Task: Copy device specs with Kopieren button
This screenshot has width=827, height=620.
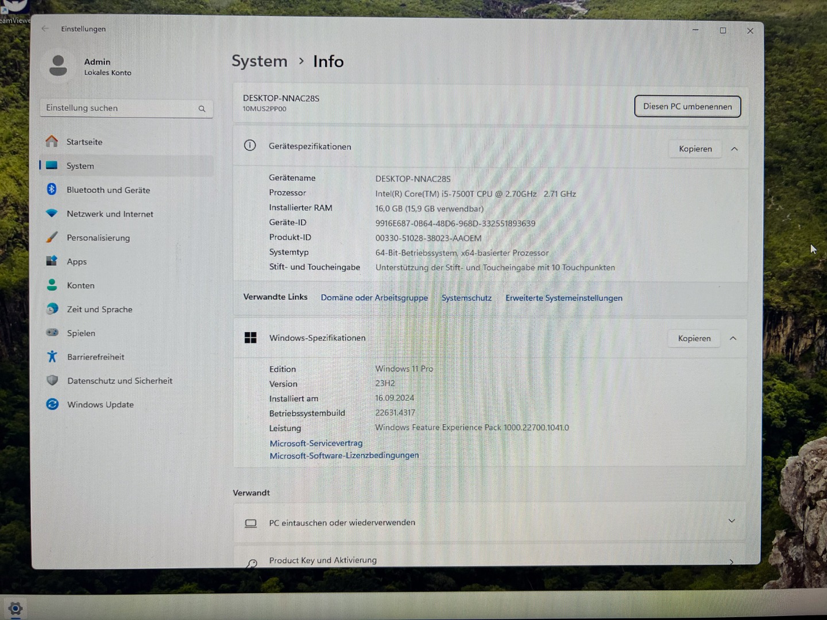Action: click(695, 149)
